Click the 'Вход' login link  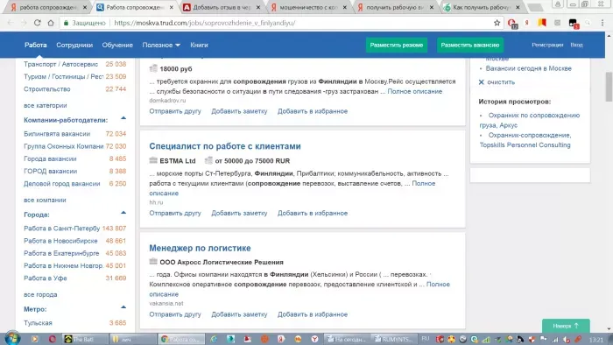click(x=576, y=45)
